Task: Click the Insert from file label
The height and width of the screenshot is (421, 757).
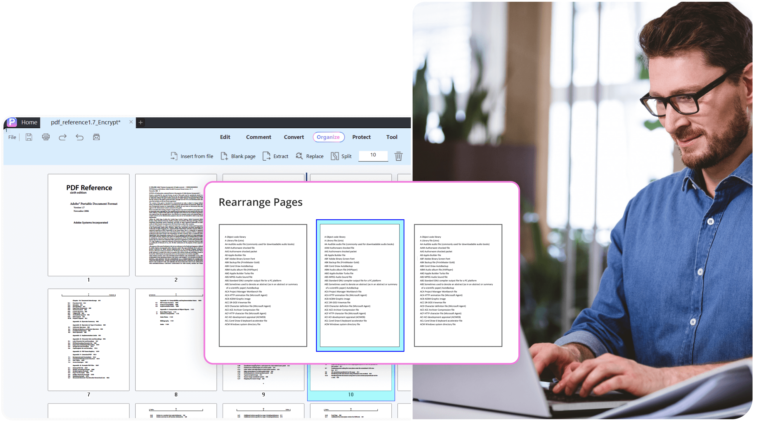Action: tap(197, 156)
